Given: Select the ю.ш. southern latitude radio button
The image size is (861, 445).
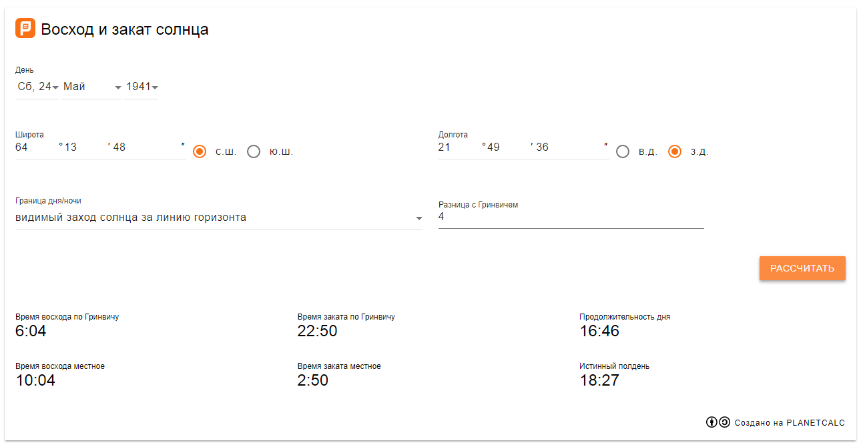Looking at the screenshot, I should (x=254, y=151).
